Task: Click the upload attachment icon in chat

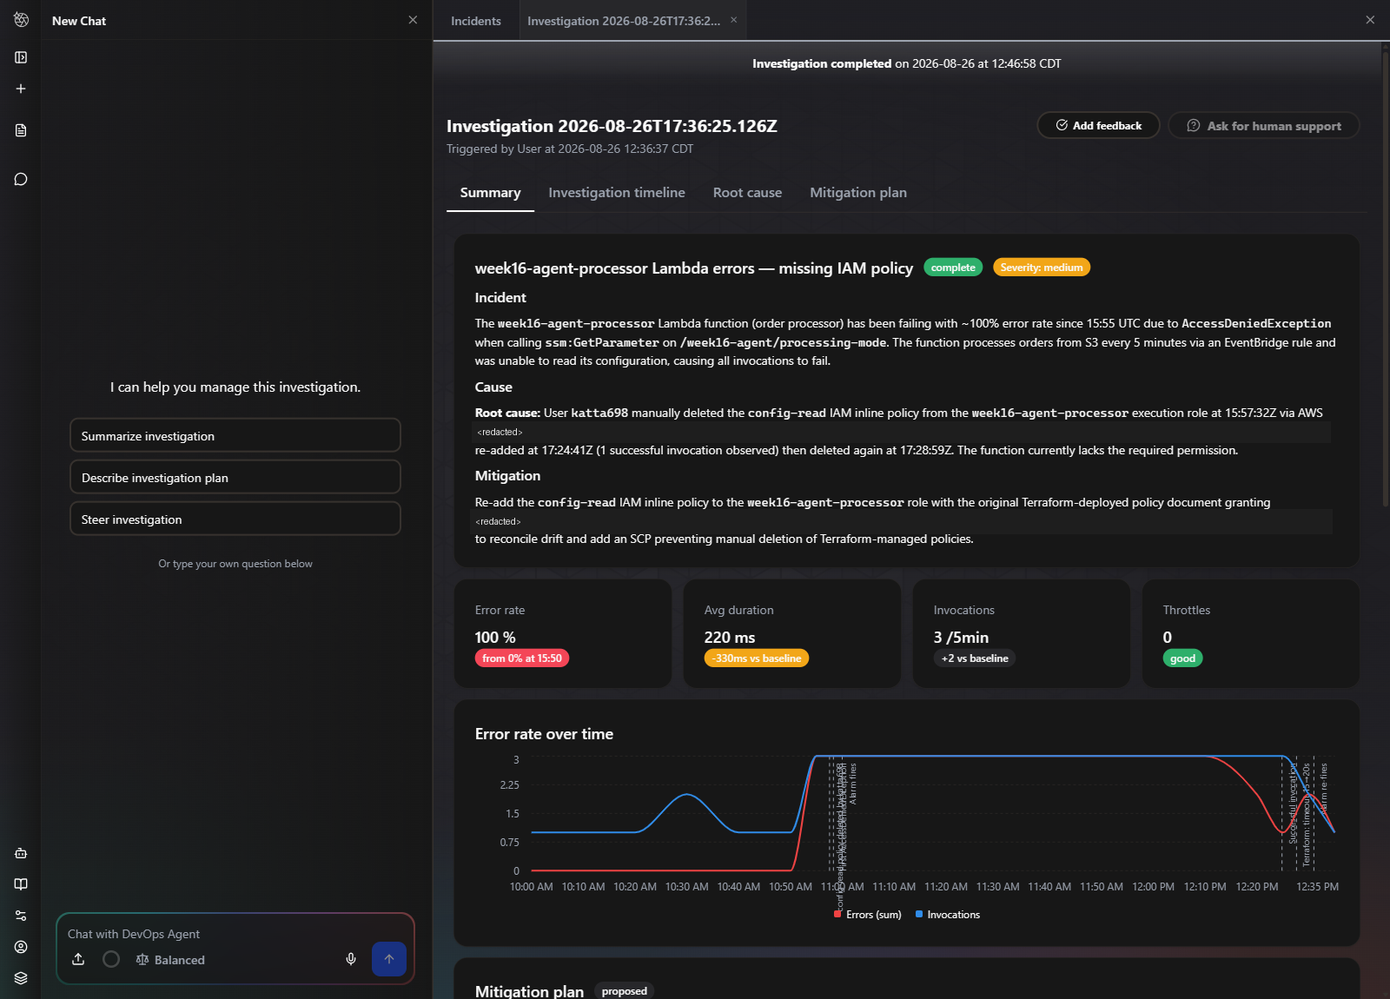Action: click(x=78, y=959)
